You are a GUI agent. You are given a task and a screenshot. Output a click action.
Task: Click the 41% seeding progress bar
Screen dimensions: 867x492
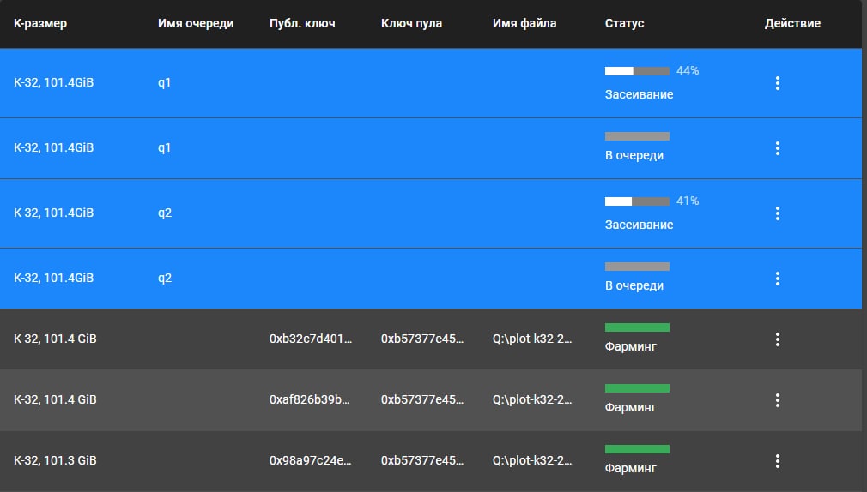tap(637, 201)
